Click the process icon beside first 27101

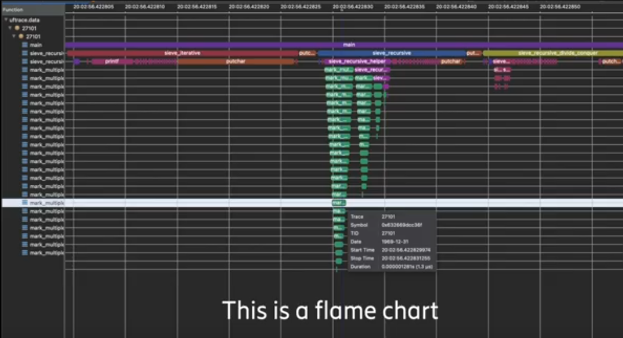coord(17,28)
